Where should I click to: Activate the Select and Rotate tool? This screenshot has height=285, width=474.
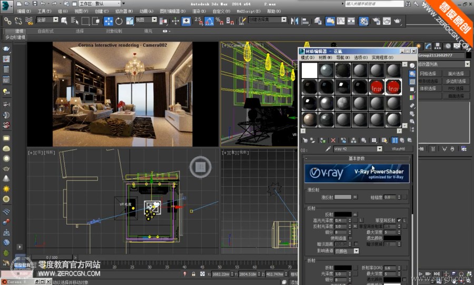pyautogui.click(x=119, y=21)
